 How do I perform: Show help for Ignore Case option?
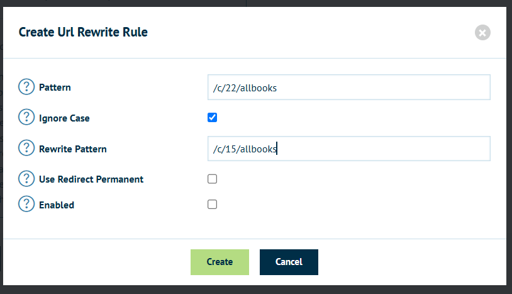(26, 117)
